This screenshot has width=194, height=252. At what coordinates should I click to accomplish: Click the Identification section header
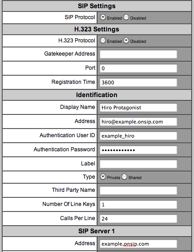(97, 95)
